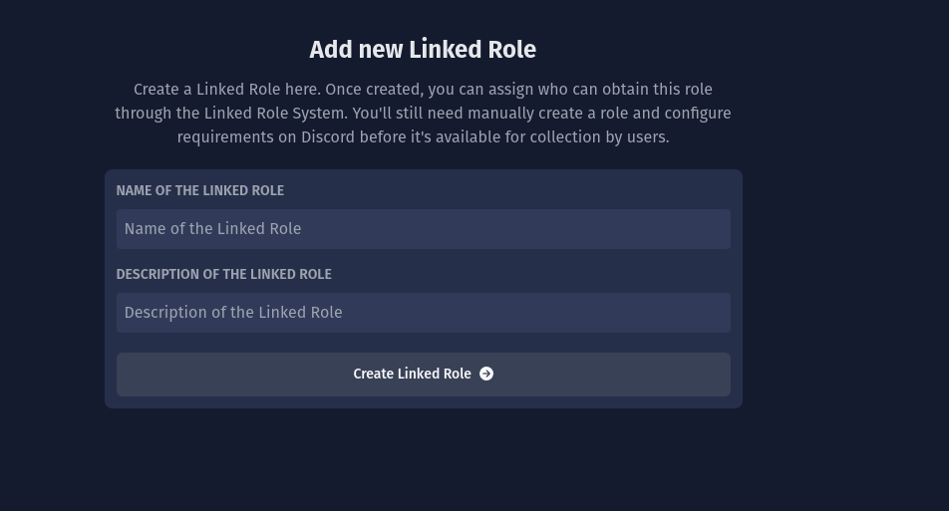Click the "Name of the Linked Role" placeholder text
Screen dimensions: 949x511
point(212,229)
